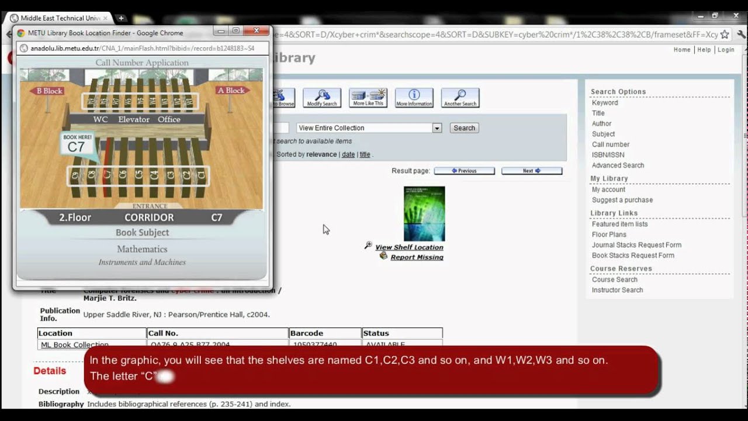Click the Details heading
The width and height of the screenshot is (748, 421).
(x=50, y=371)
